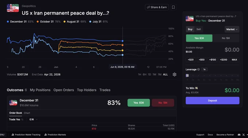
Task: Open Prediction Markets in footer
Action: point(55,135)
